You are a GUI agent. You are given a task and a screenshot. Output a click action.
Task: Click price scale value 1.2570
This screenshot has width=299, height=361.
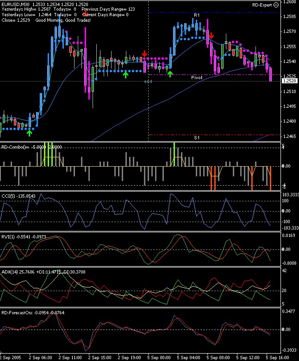[x=290, y=31]
